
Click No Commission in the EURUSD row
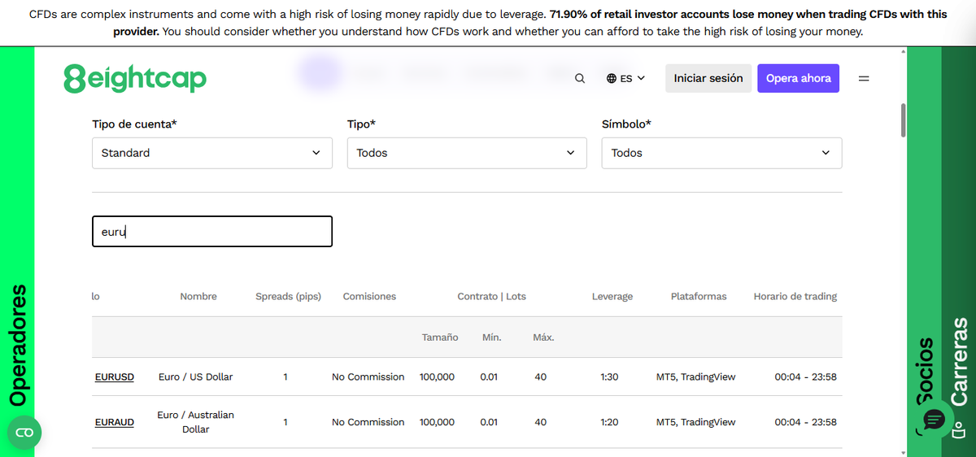click(x=368, y=377)
